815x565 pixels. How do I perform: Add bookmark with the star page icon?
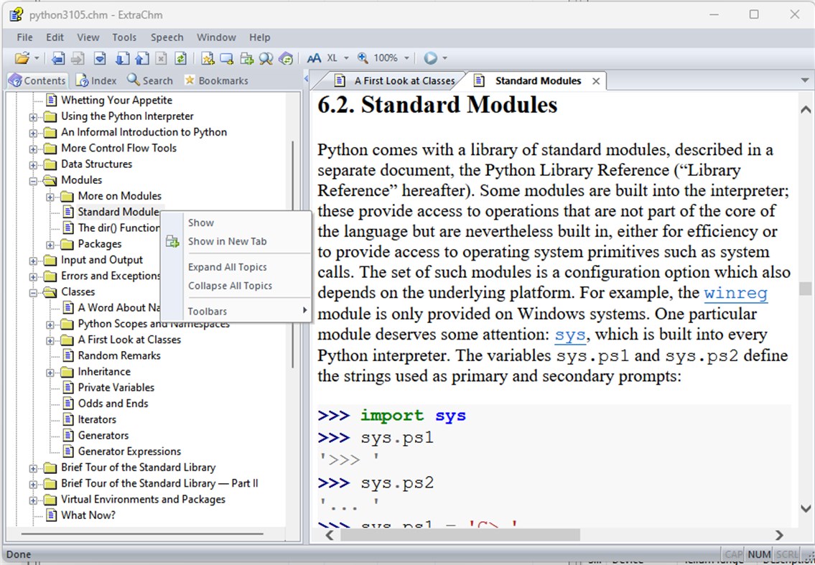[x=208, y=58]
